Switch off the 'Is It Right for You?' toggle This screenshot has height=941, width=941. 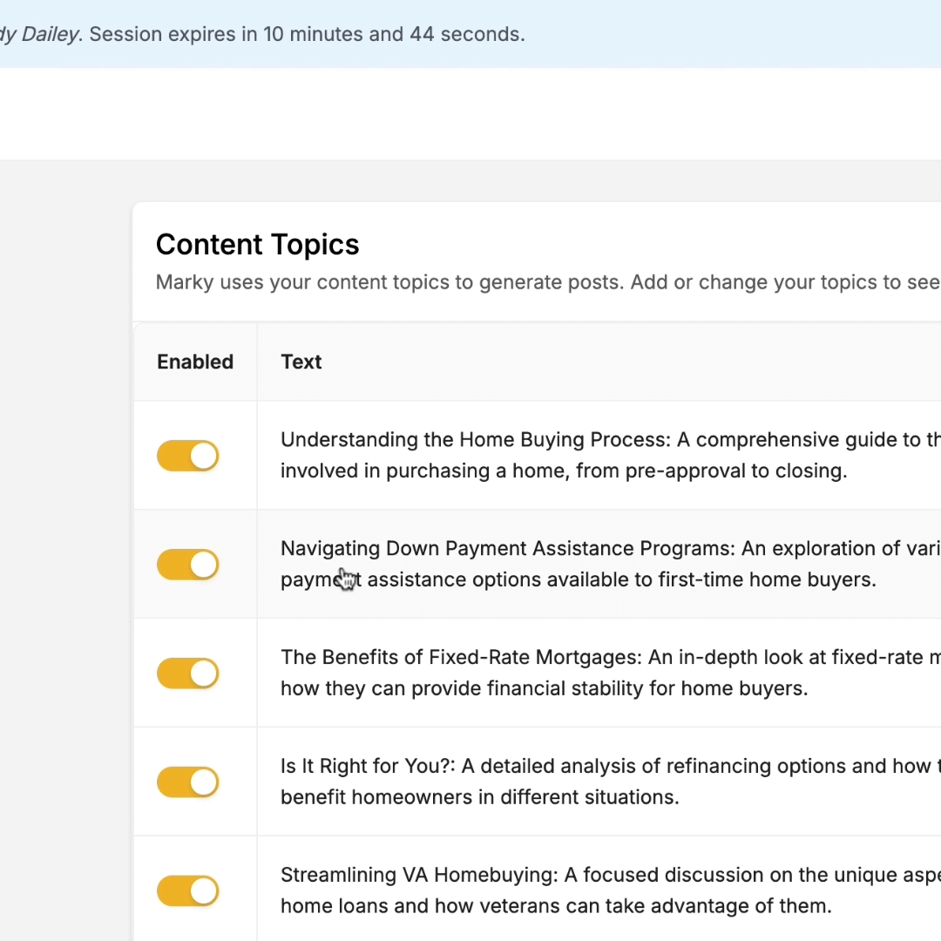187,782
